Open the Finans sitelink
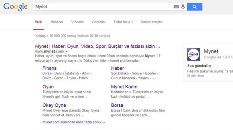The height and width of the screenshot is (130, 233). [x=50, y=68]
